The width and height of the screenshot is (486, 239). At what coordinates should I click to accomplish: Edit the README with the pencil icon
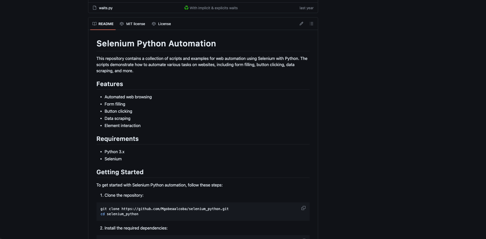301,24
